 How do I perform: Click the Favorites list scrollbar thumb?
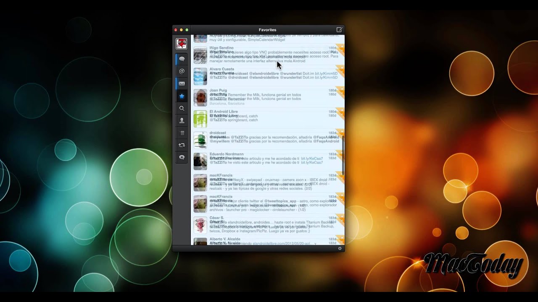343,155
